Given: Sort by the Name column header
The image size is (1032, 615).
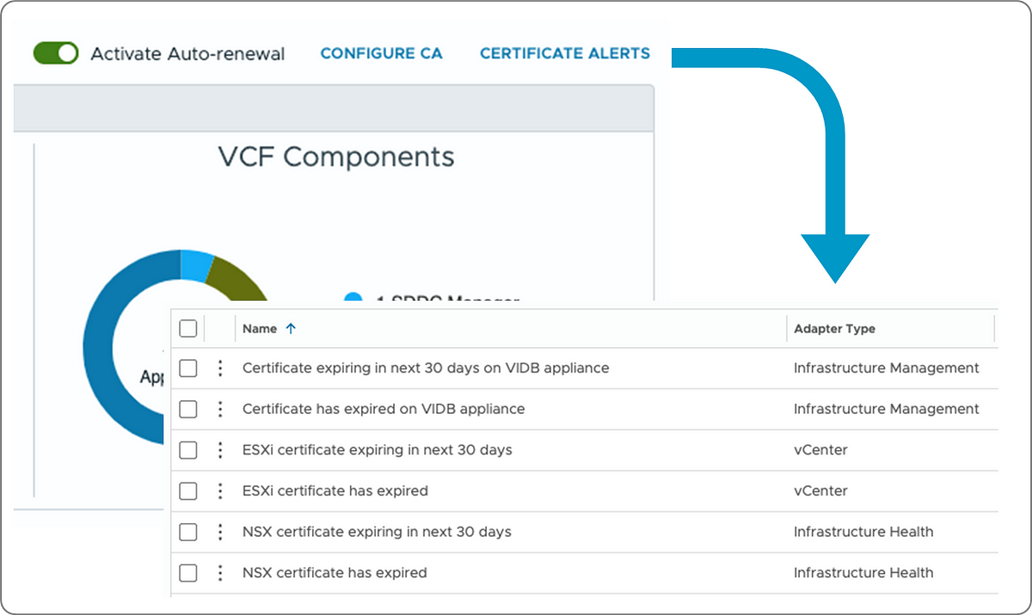Looking at the screenshot, I should pos(260,328).
